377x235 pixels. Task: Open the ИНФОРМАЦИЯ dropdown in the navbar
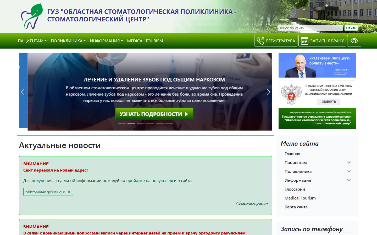pyautogui.click(x=106, y=41)
